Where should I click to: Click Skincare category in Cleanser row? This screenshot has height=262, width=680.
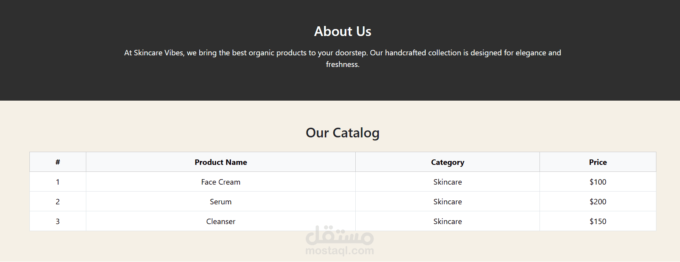(447, 221)
